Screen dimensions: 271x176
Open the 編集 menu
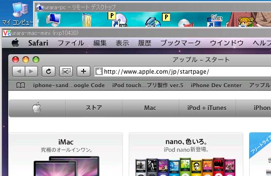[100, 43]
